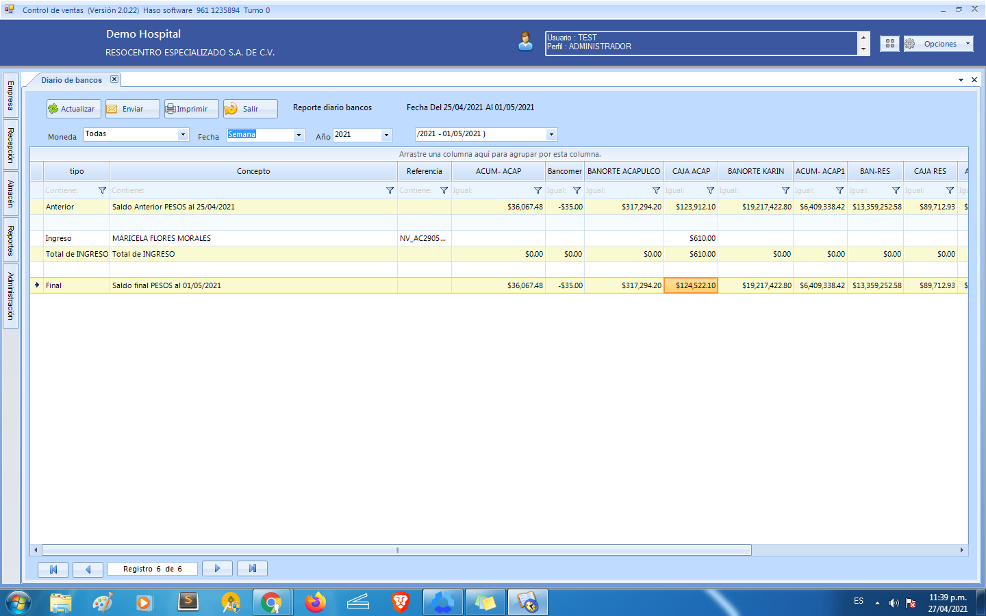This screenshot has width=986, height=616.
Task: Open tab panel dropdown arrow at right
Action: click(x=961, y=80)
